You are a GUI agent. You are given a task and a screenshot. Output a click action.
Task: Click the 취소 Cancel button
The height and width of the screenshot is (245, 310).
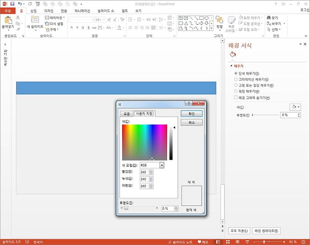192,122
